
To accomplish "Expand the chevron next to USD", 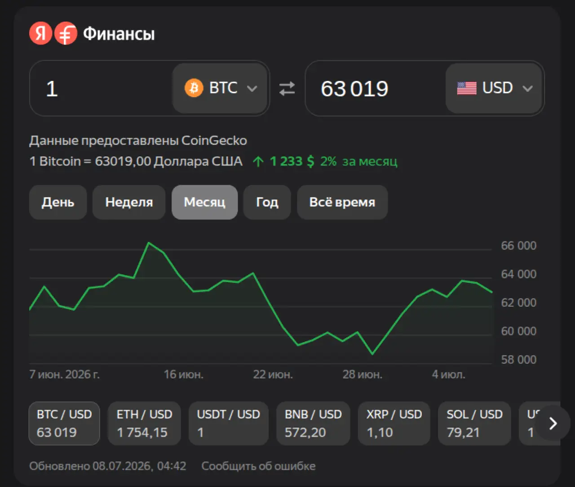I will (527, 89).
